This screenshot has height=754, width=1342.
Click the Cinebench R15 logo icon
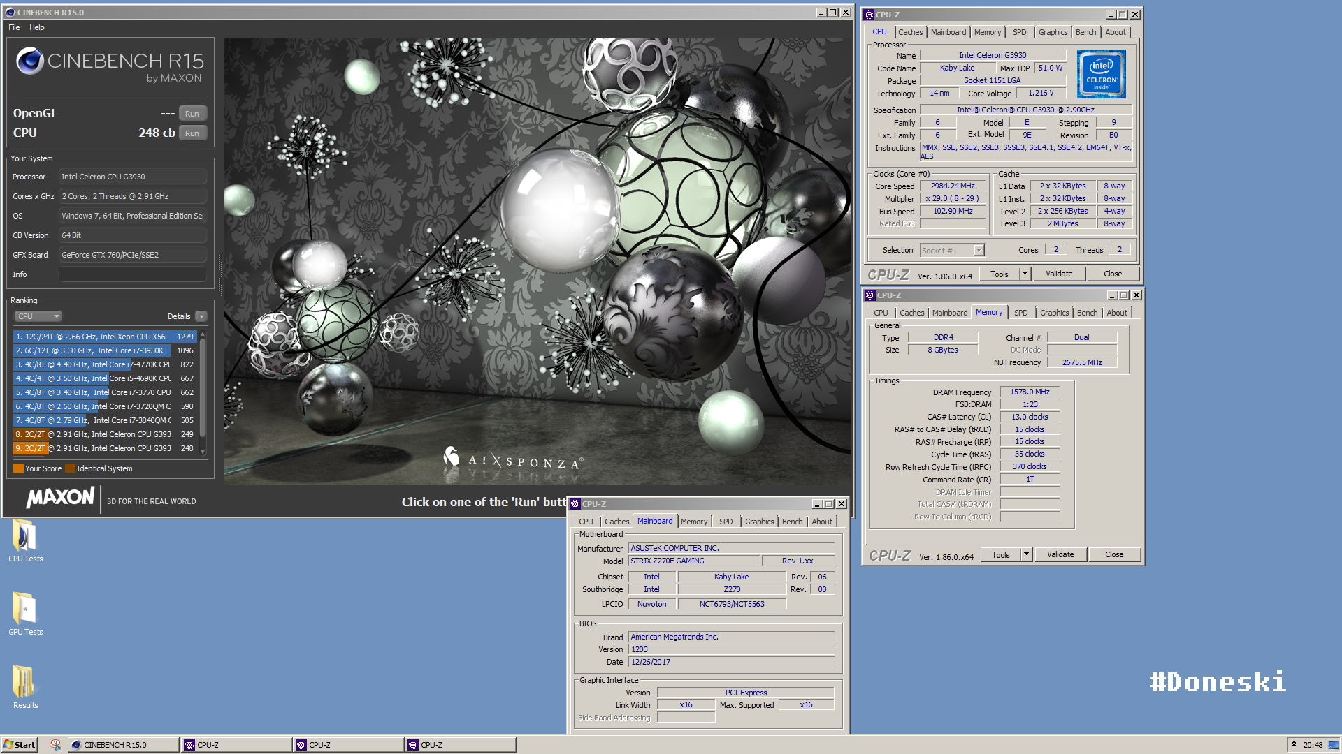(30, 61)
